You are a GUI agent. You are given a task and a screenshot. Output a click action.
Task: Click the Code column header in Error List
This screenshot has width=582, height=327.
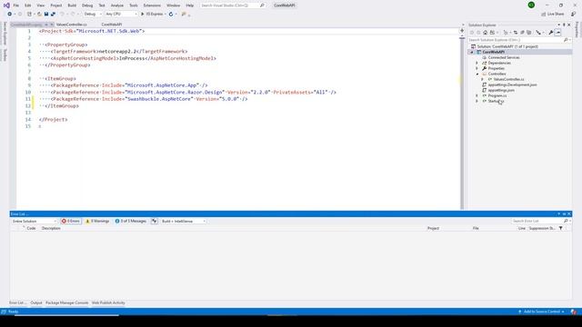pos(31,228)
